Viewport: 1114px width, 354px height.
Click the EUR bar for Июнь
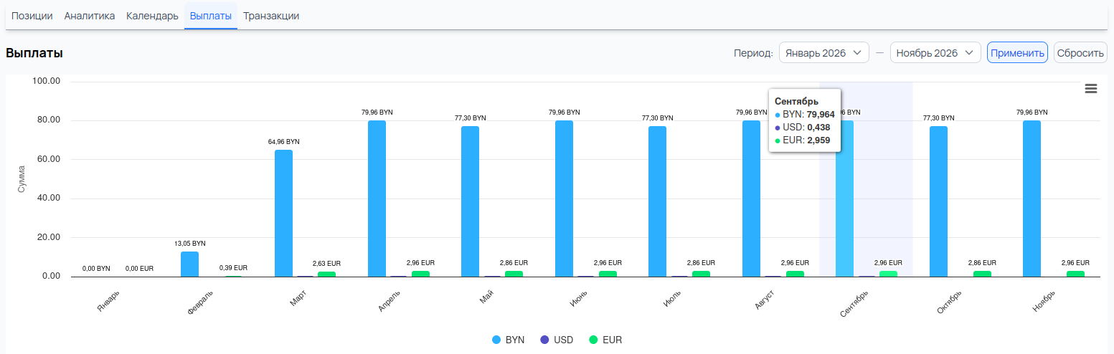pyautogui.click(x=608, y=274)
